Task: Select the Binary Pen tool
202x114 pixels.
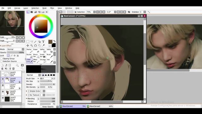Action: (36, 56)
